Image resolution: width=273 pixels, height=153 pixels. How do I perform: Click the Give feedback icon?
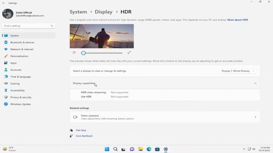[x=71, y=136]
